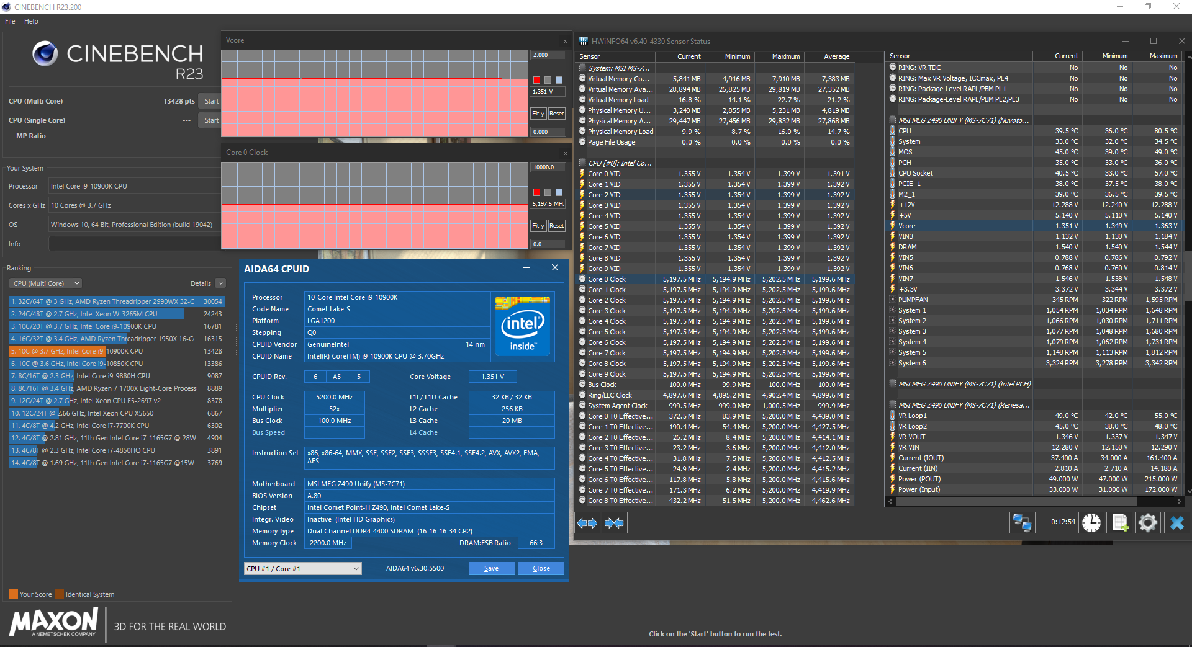
Task: Click the lightning icon beside +12V
Action: (893, 205)
